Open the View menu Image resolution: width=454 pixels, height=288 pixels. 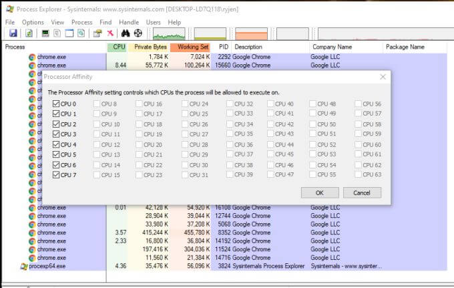tap(57, 22)
